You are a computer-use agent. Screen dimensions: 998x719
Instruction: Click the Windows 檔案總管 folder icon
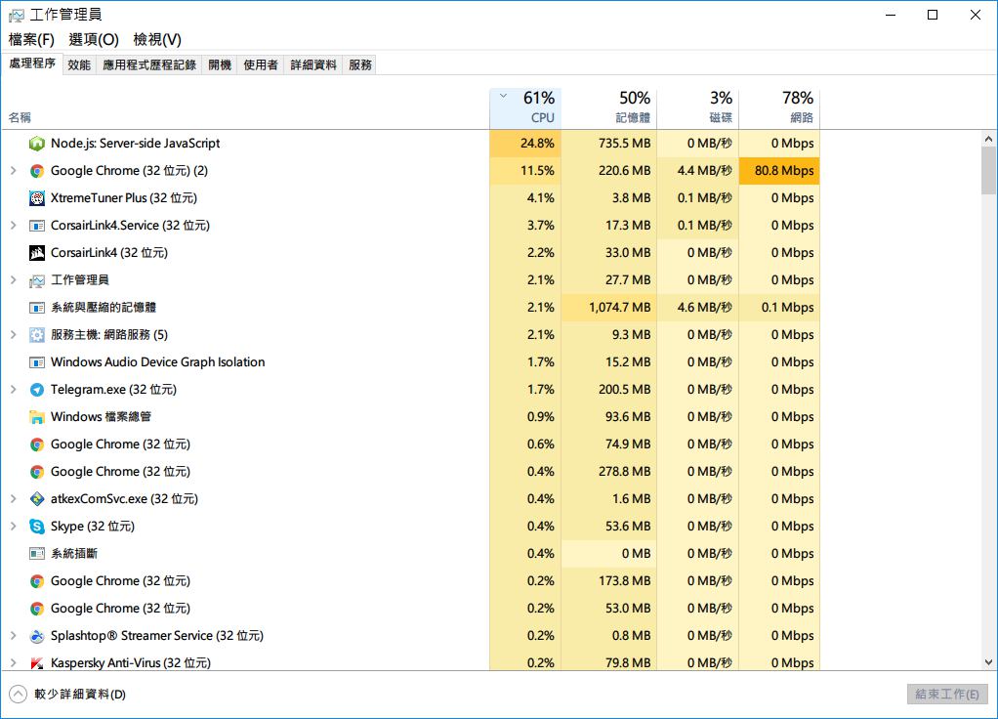coord(37,417)
